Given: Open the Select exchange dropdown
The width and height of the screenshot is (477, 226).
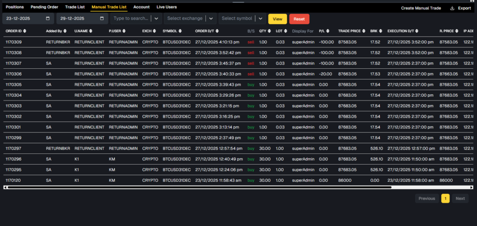Looking at the screenshot, I should (x=211, y=19).
